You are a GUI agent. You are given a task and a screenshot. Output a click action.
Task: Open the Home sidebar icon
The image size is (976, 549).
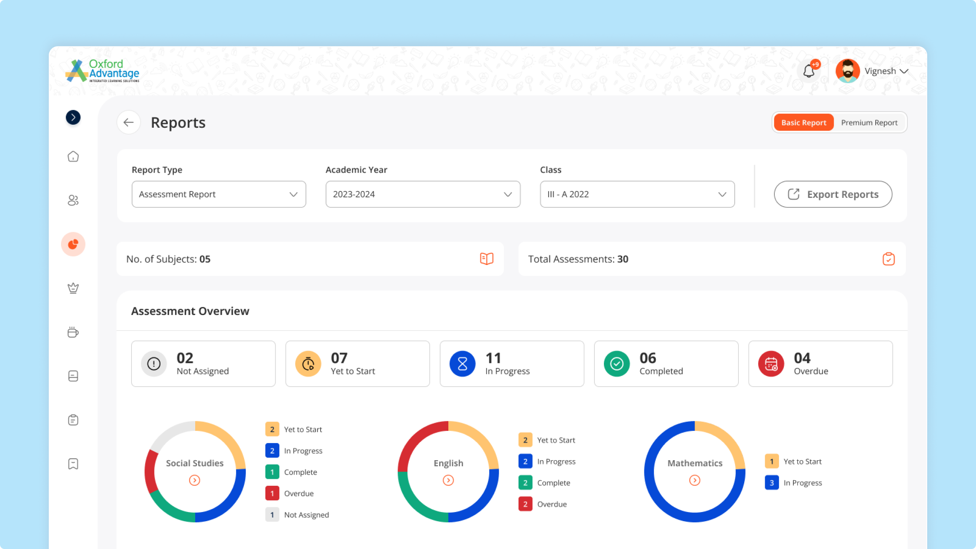(x=73, y=157)
